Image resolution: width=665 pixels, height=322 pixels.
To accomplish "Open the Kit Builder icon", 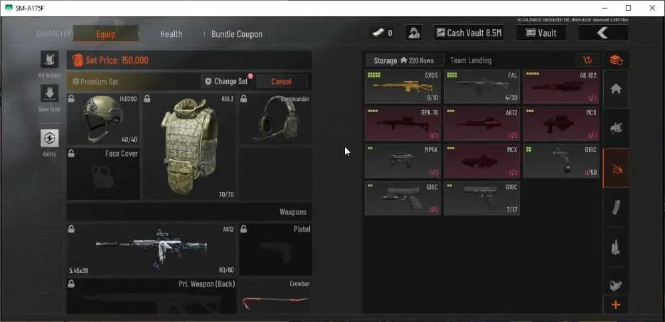I will coord(50,59).
